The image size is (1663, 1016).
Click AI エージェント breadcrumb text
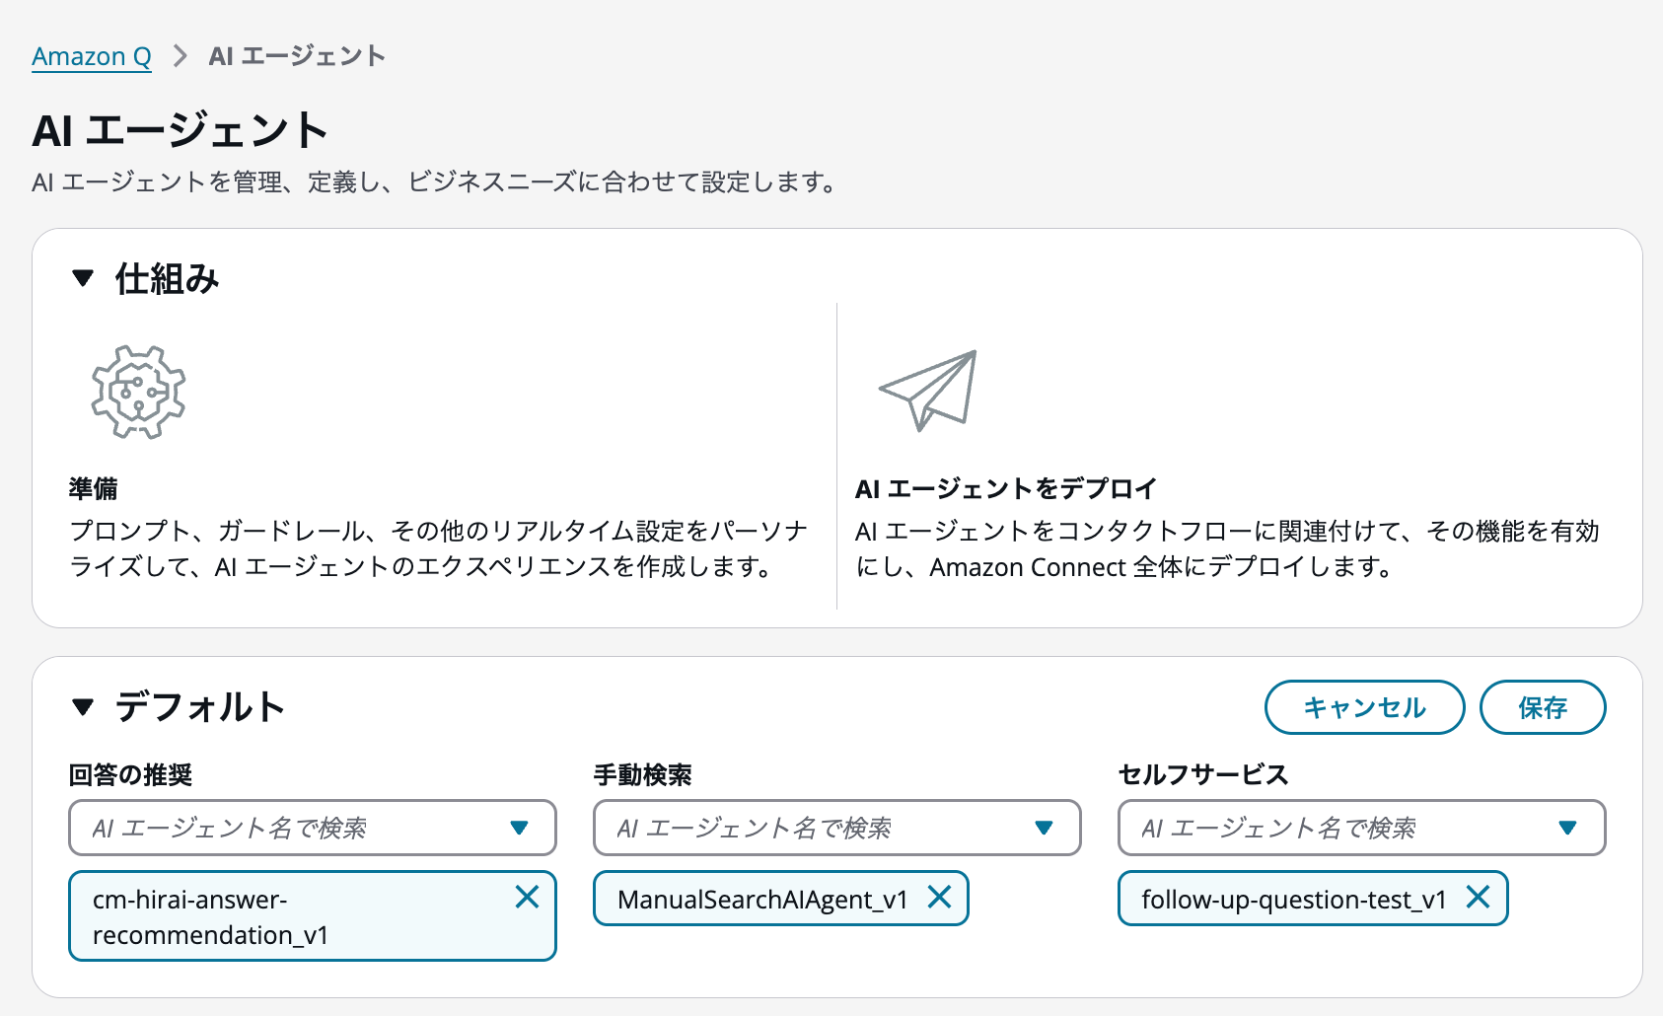(297, 56)
